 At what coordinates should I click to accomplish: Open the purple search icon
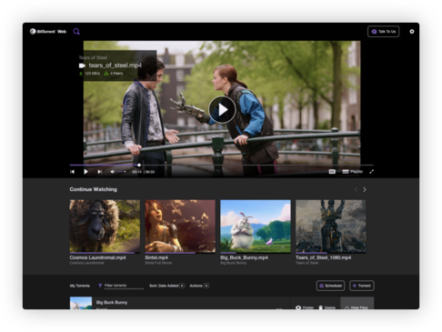coord(76,31)
